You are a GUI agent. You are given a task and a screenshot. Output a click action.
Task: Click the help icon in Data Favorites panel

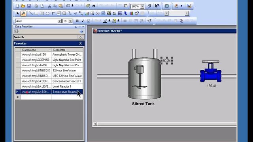(82, 32)
